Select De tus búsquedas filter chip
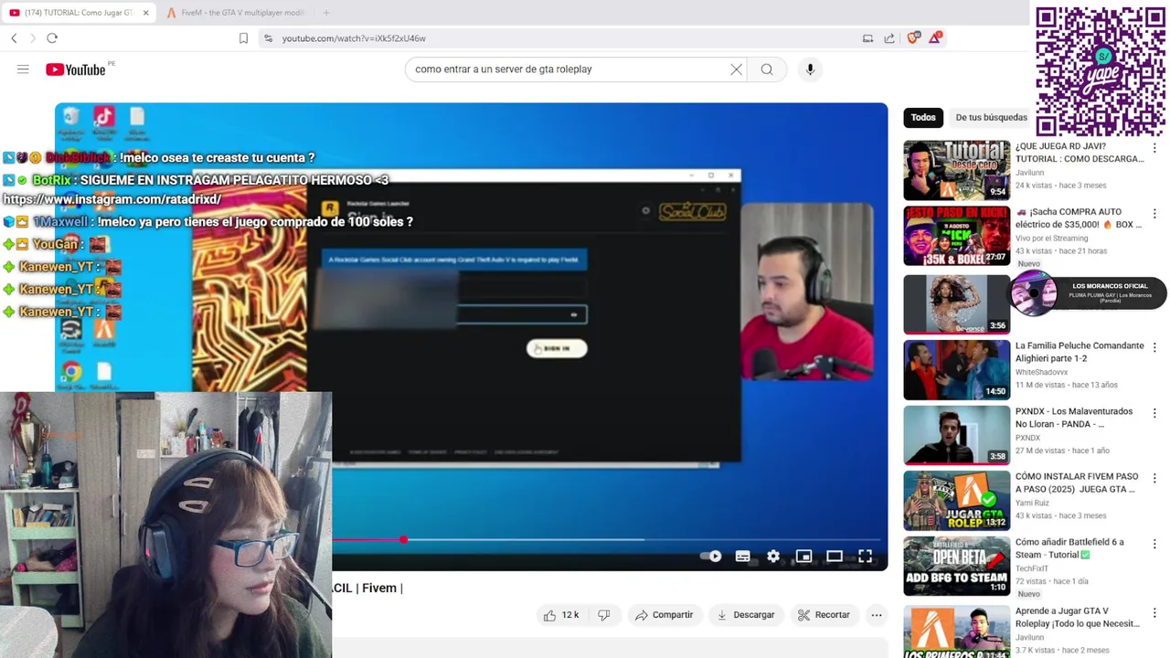 pyautogui.click(x=991, y=117)
